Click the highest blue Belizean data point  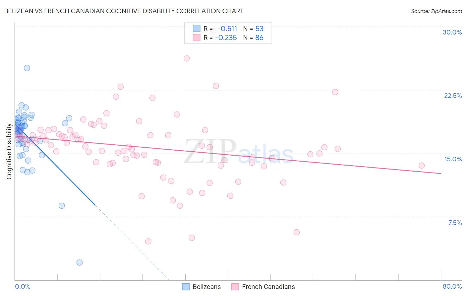coord(27,68)
